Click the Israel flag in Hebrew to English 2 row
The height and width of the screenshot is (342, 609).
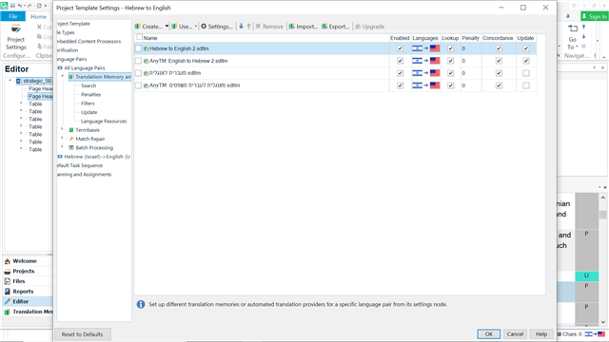pyautogui.click(x=417, y=48)
